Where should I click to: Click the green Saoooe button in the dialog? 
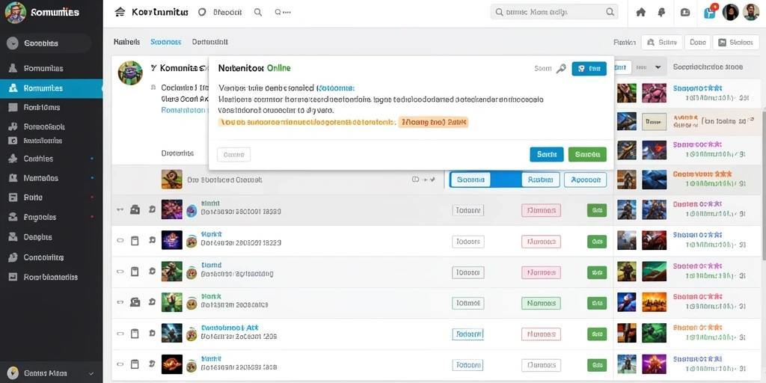pyautogui.click(x=587, y=154)
